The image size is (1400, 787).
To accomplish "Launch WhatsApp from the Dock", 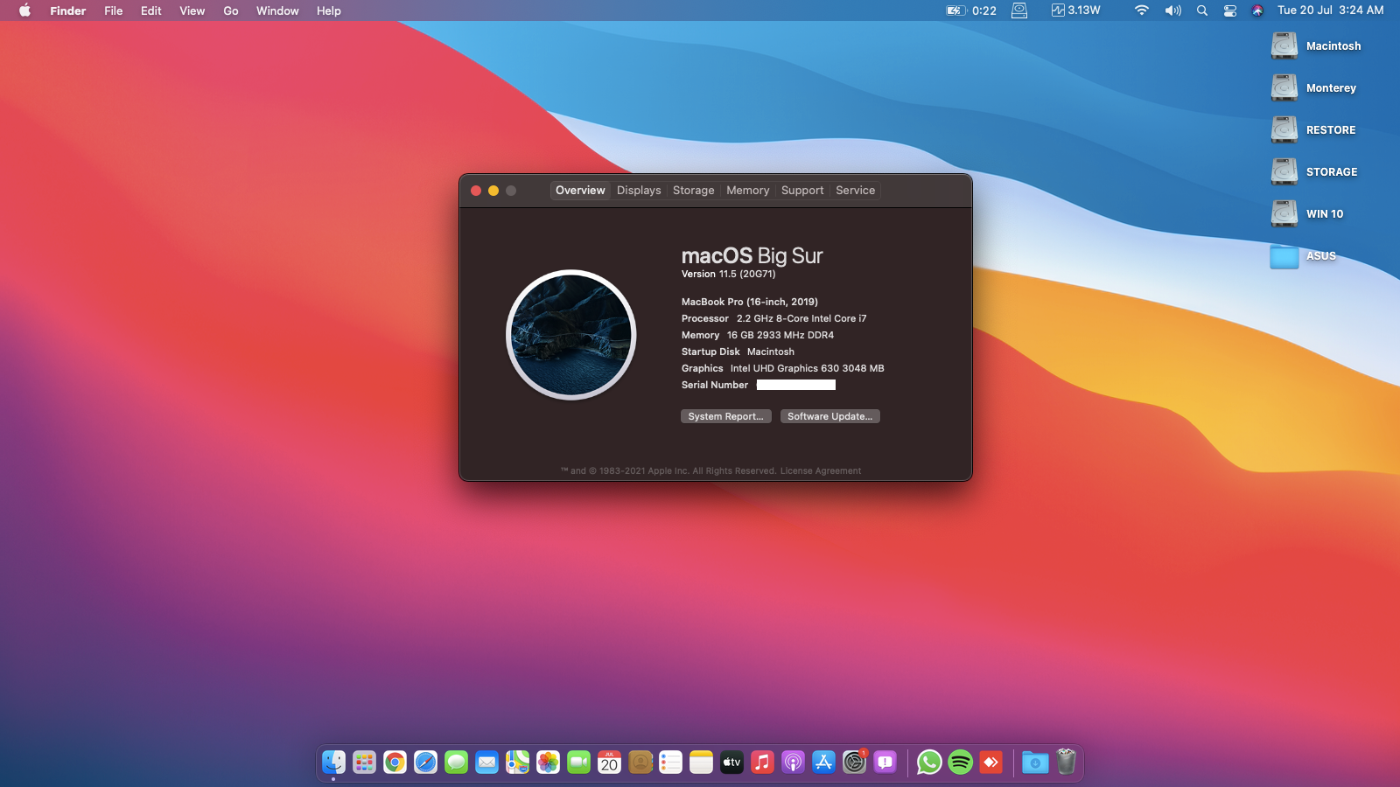I will (x=929, y=763).
